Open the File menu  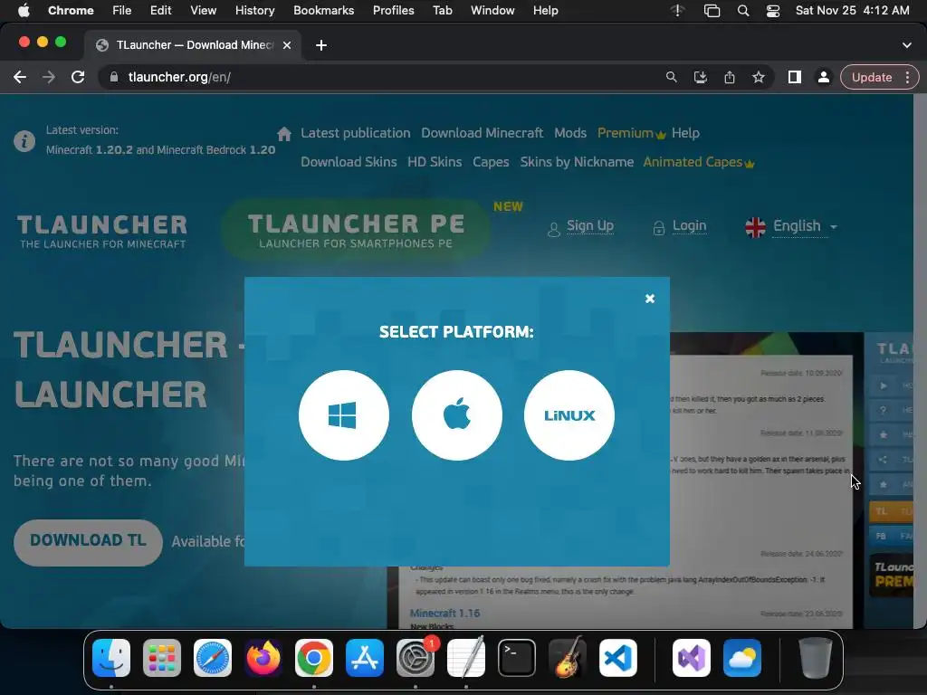pyautogui.click(x=122, y=10)
